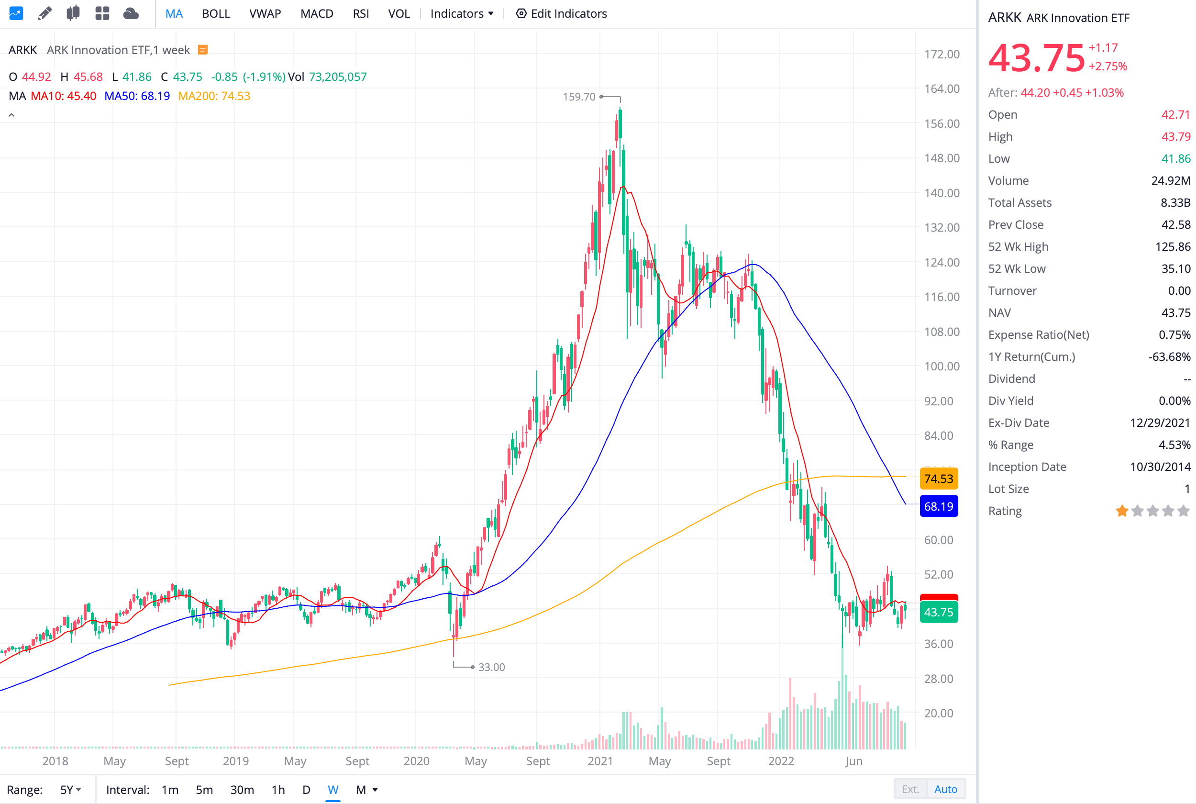
Task: Select the line chart view icon
Action: click(16, 14)
